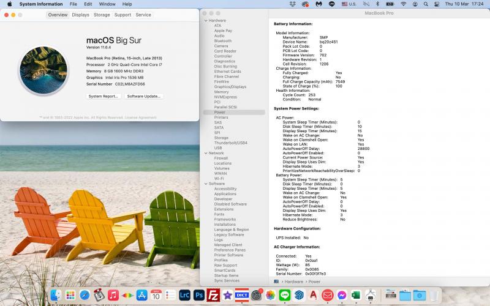490x306 pixels.
Task: Open FileZilla in the dock
Action: coord(213,295)
